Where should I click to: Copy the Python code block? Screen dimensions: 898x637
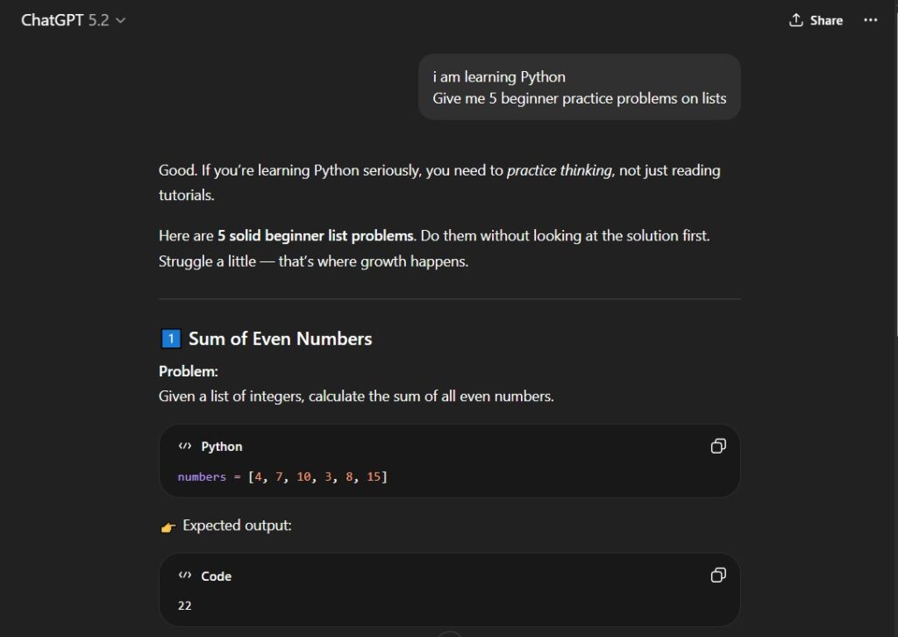click(718, 447)
